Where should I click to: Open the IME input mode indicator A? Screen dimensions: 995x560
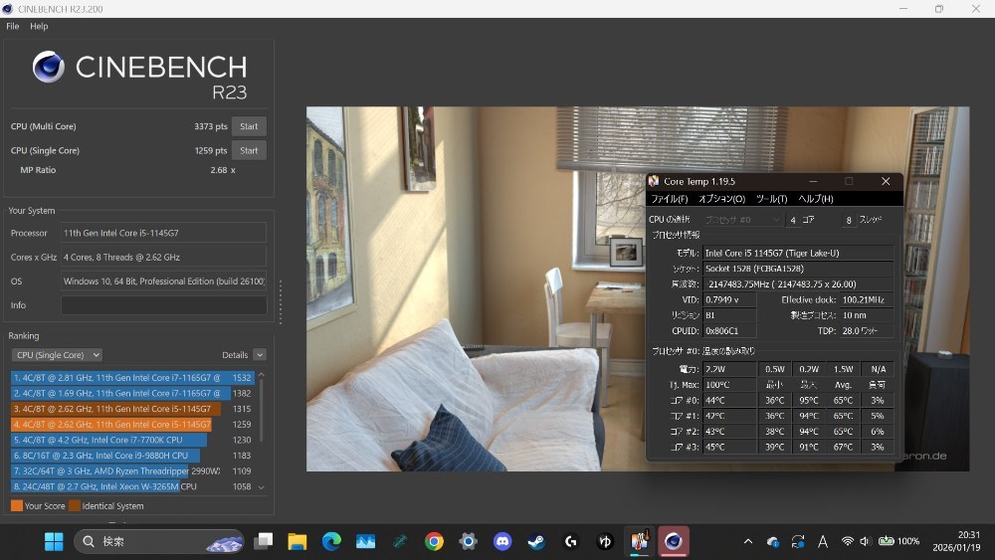pos(823,541)
